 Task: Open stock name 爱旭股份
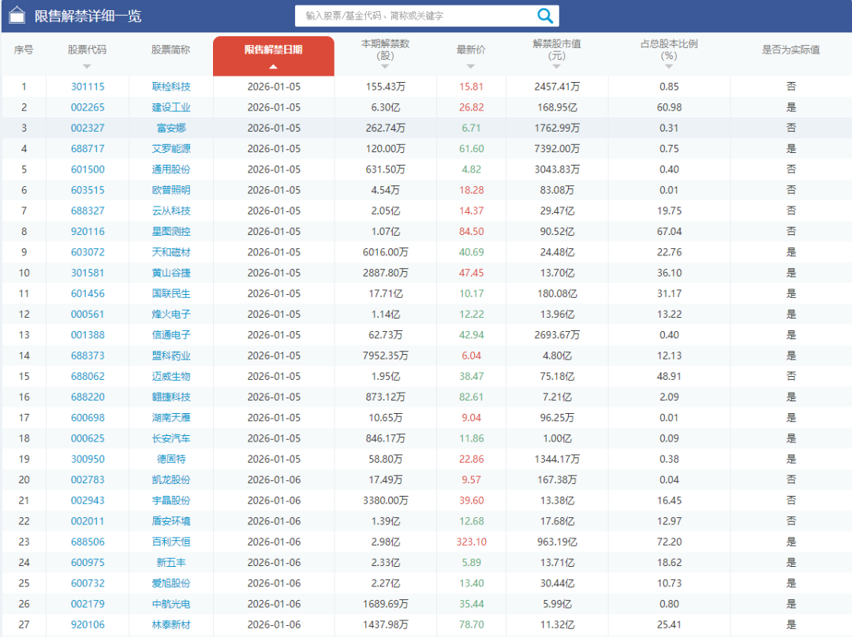click(x=171, y=583)
